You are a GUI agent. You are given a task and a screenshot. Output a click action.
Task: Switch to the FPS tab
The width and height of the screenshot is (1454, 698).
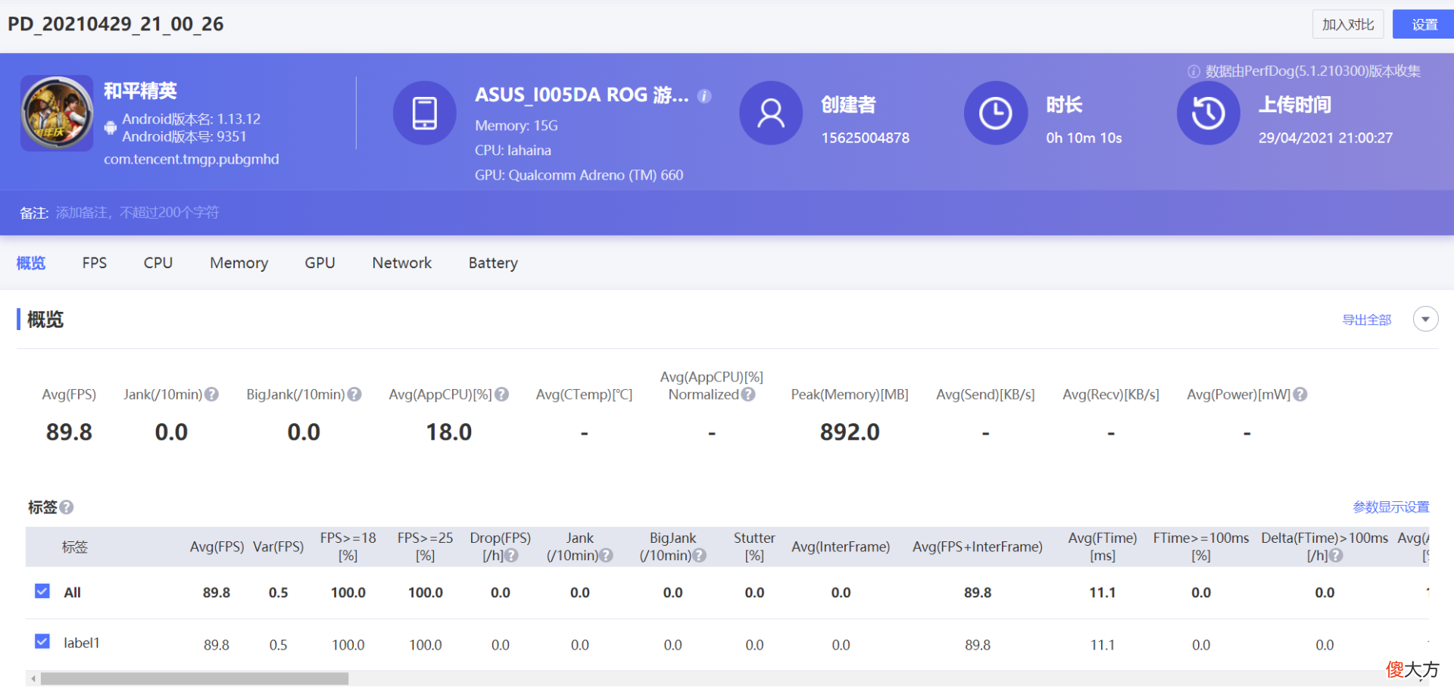95,263
